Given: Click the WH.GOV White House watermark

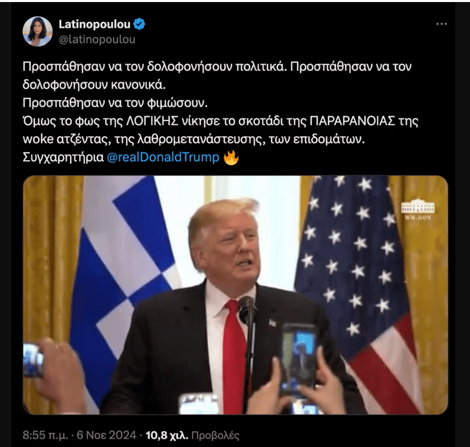Looking at the screenshot, I should tap(418, 209).
